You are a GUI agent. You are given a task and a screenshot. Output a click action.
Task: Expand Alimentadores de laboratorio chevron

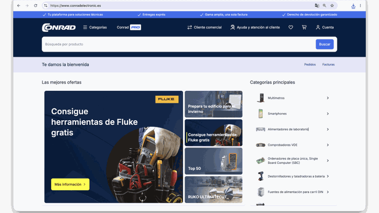(x=328, y=129)
